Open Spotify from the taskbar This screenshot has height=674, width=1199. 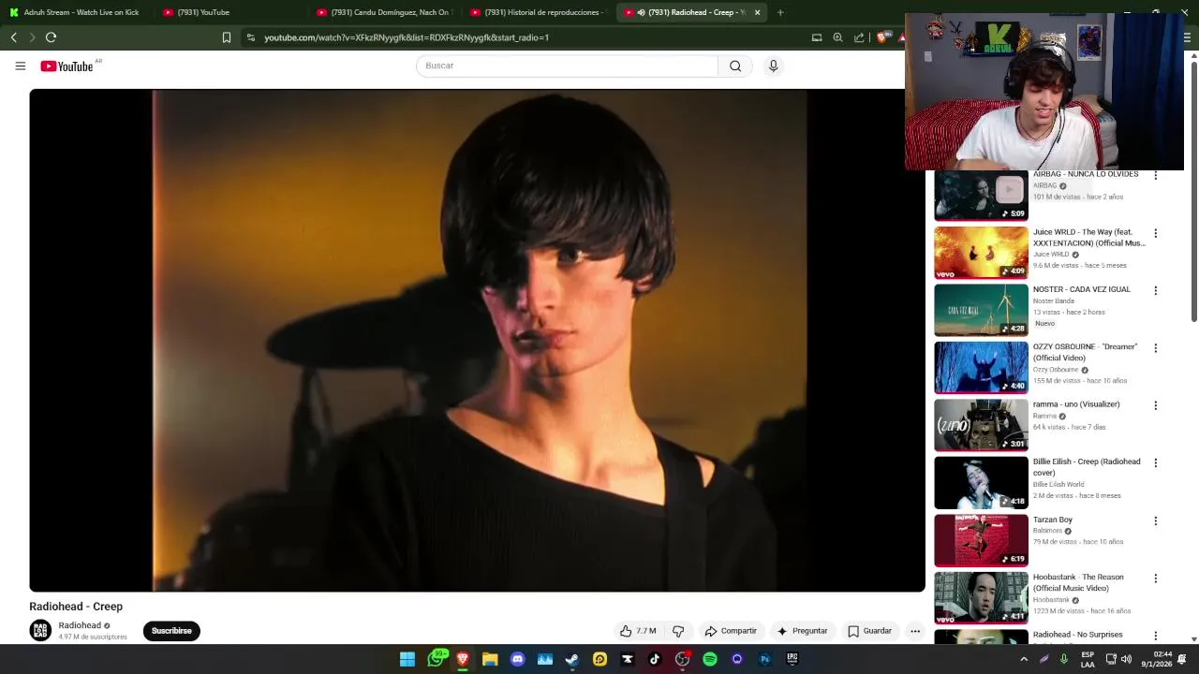710,659
